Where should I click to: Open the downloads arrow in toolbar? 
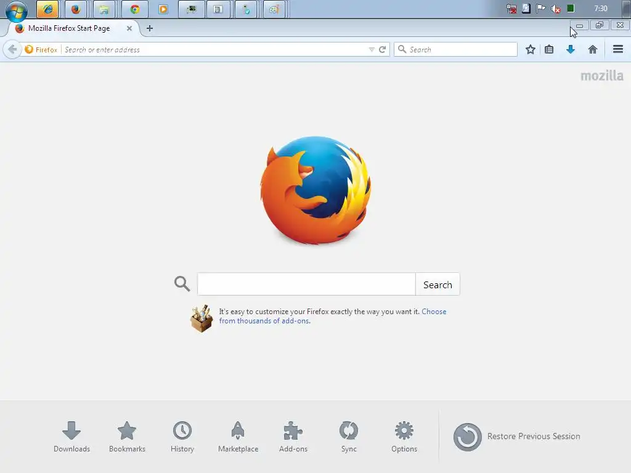coord(570,49)
